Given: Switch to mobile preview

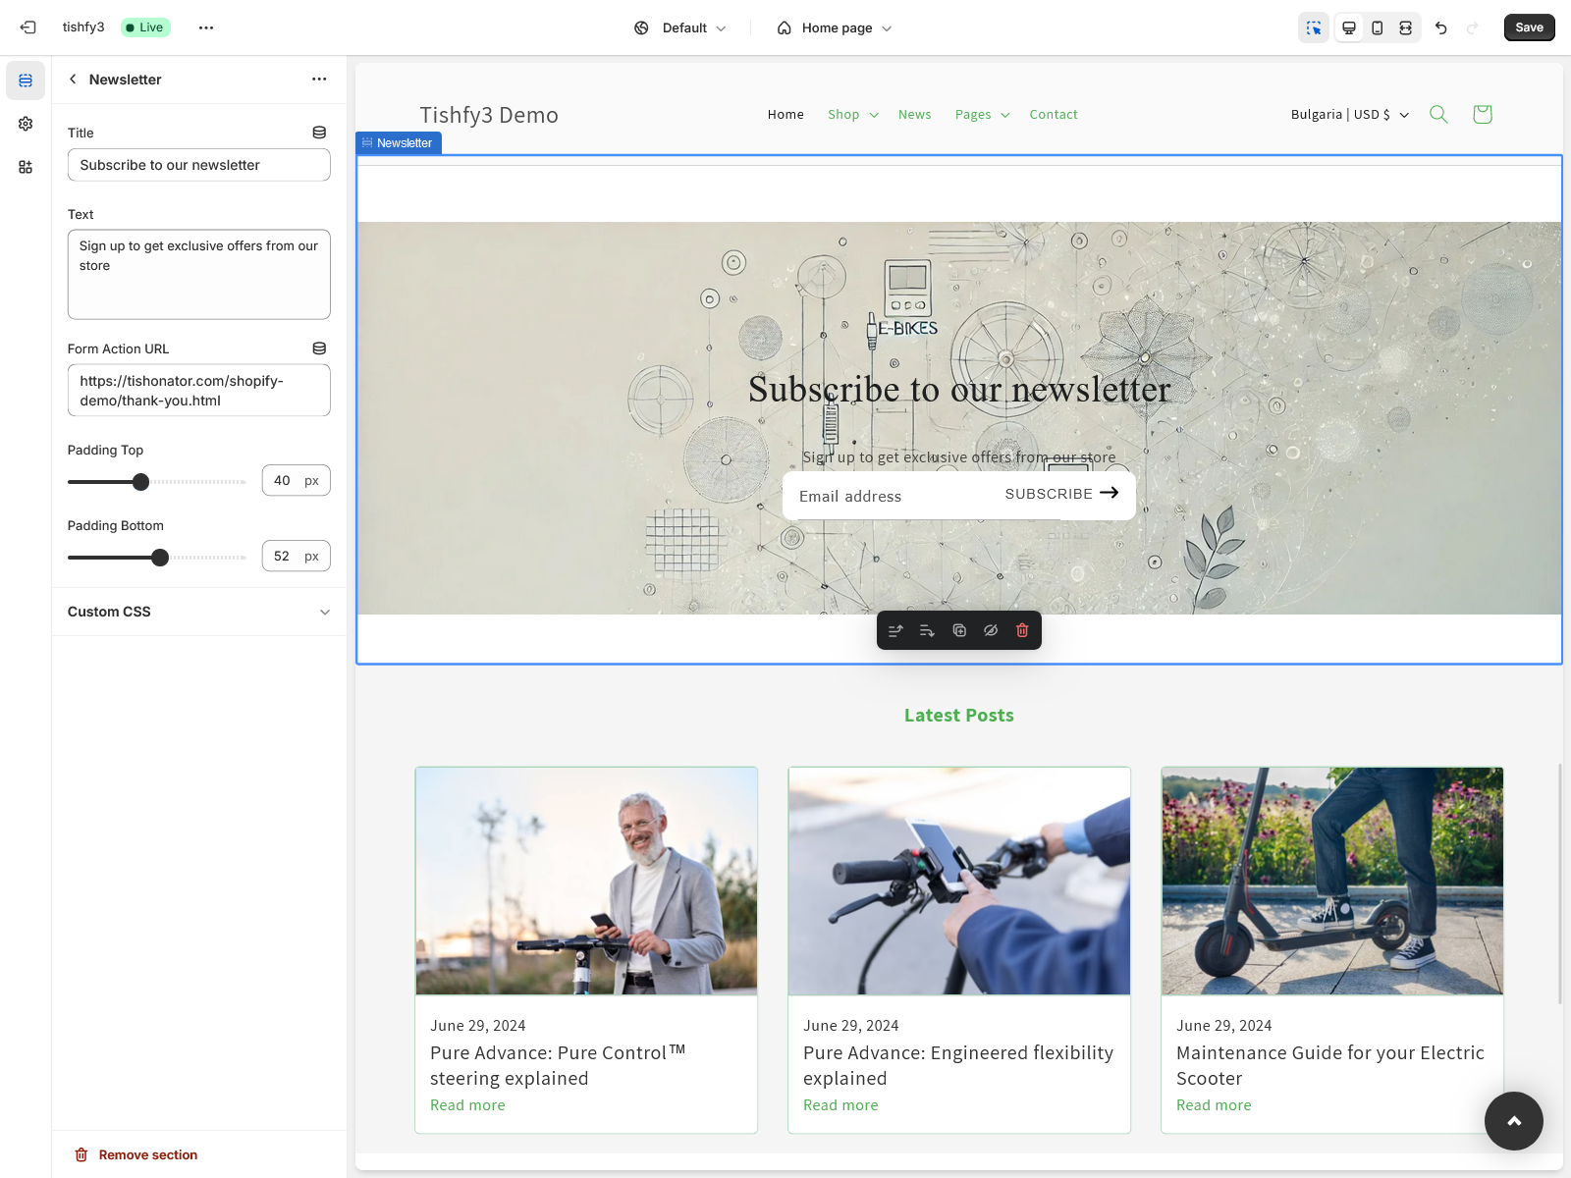Looking at the screenshot, I should [1378, 27].
